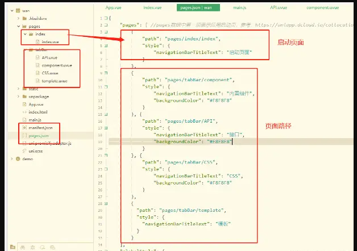Click the wan project icon in tree
Viewport: 357px width, 251px height.
pyautogui.click(x=18, y=10)
